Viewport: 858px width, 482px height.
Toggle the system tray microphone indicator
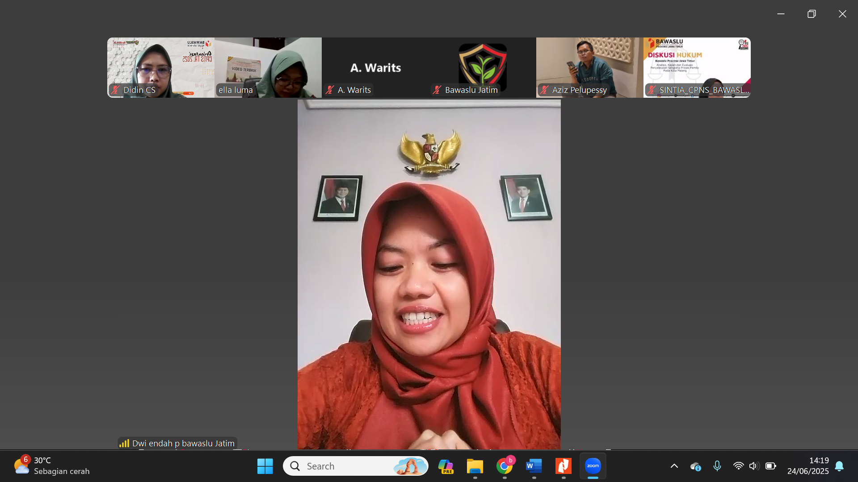(717, 465)
